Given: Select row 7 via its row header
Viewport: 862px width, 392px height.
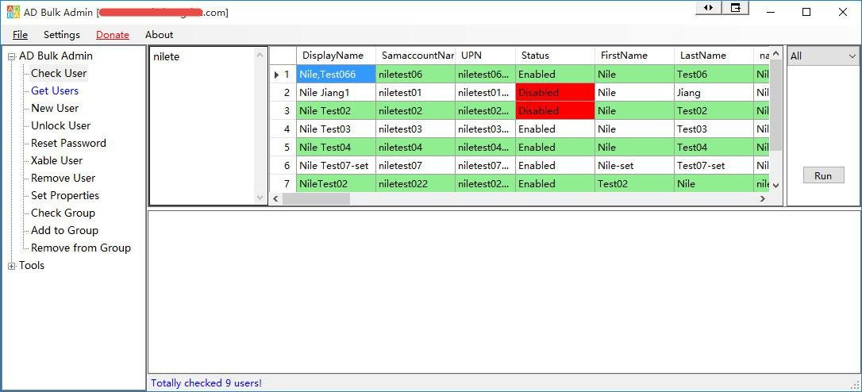Looking at the screenshot, I should 283,183.
